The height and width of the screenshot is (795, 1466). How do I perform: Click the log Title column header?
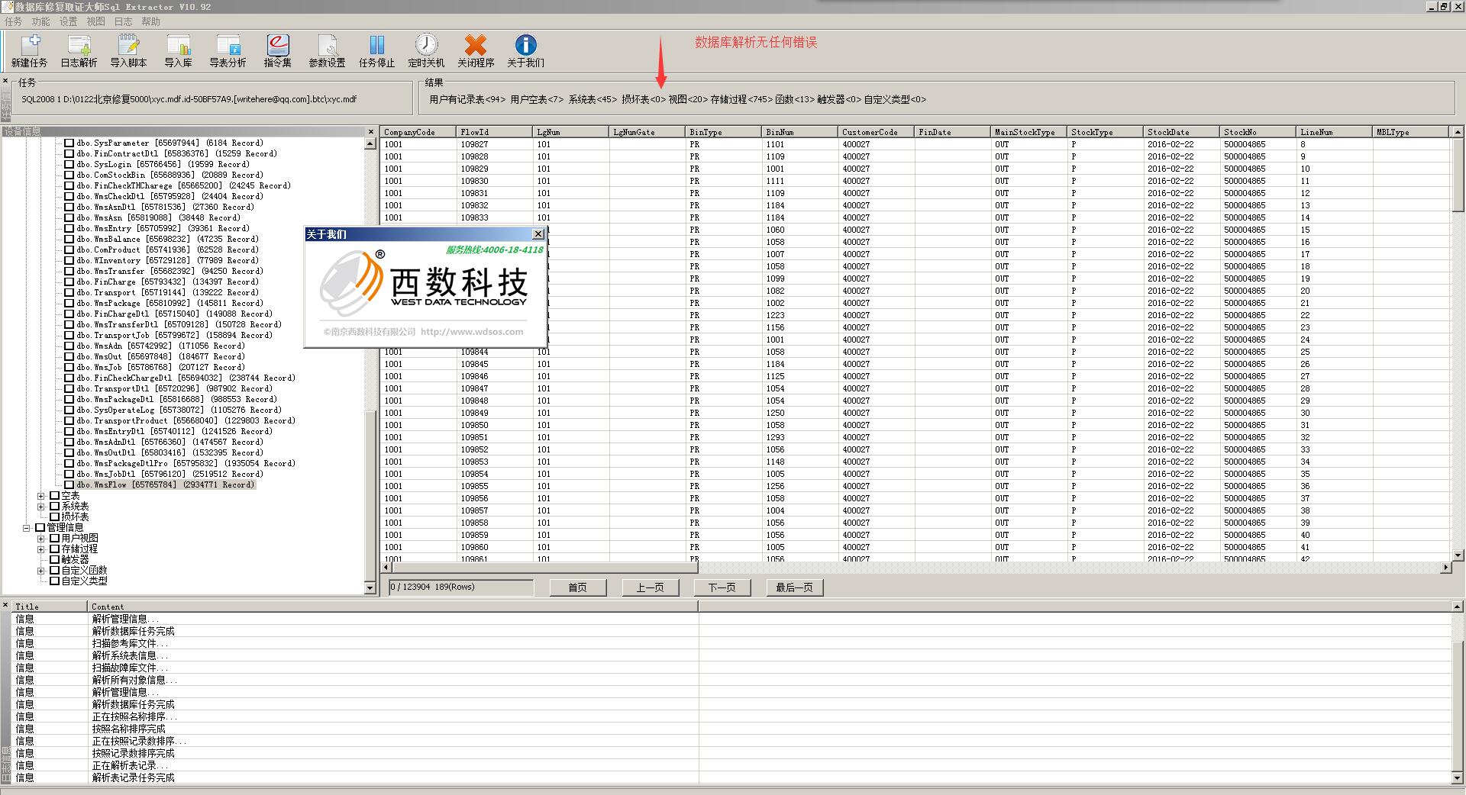pyautogui.click(x=50, y=607)
